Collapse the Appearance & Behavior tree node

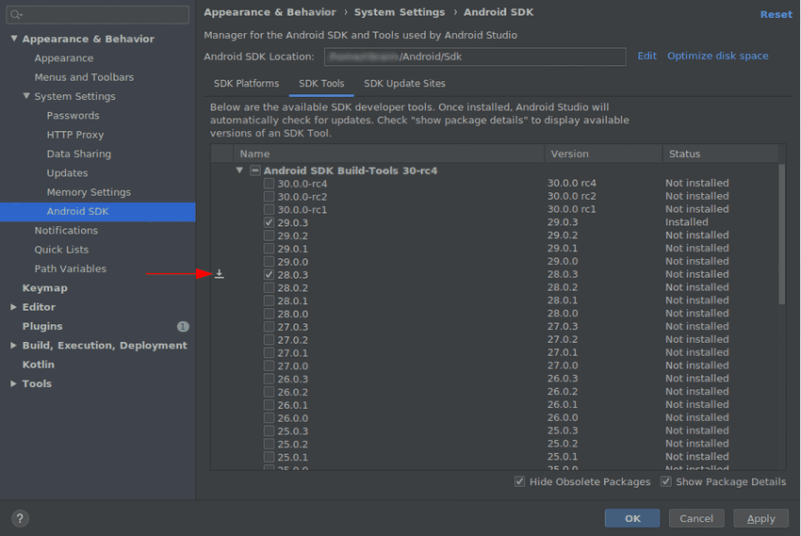(14, 39)
